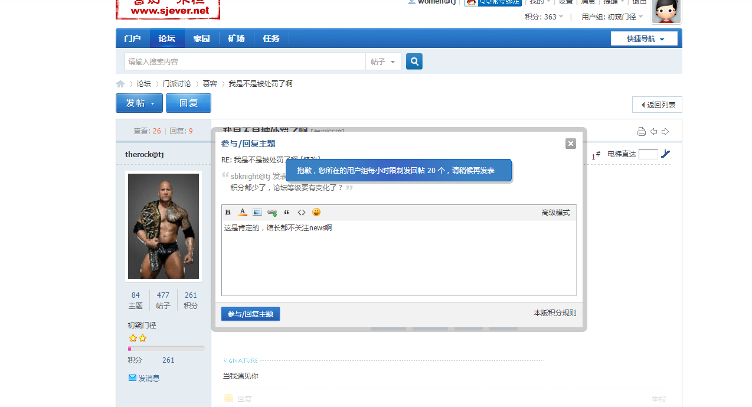The height and width of the screenshot is (407, 752).
Task: Switch editor to 高级模式 advanced mode
Action: (x=555, y=213)
